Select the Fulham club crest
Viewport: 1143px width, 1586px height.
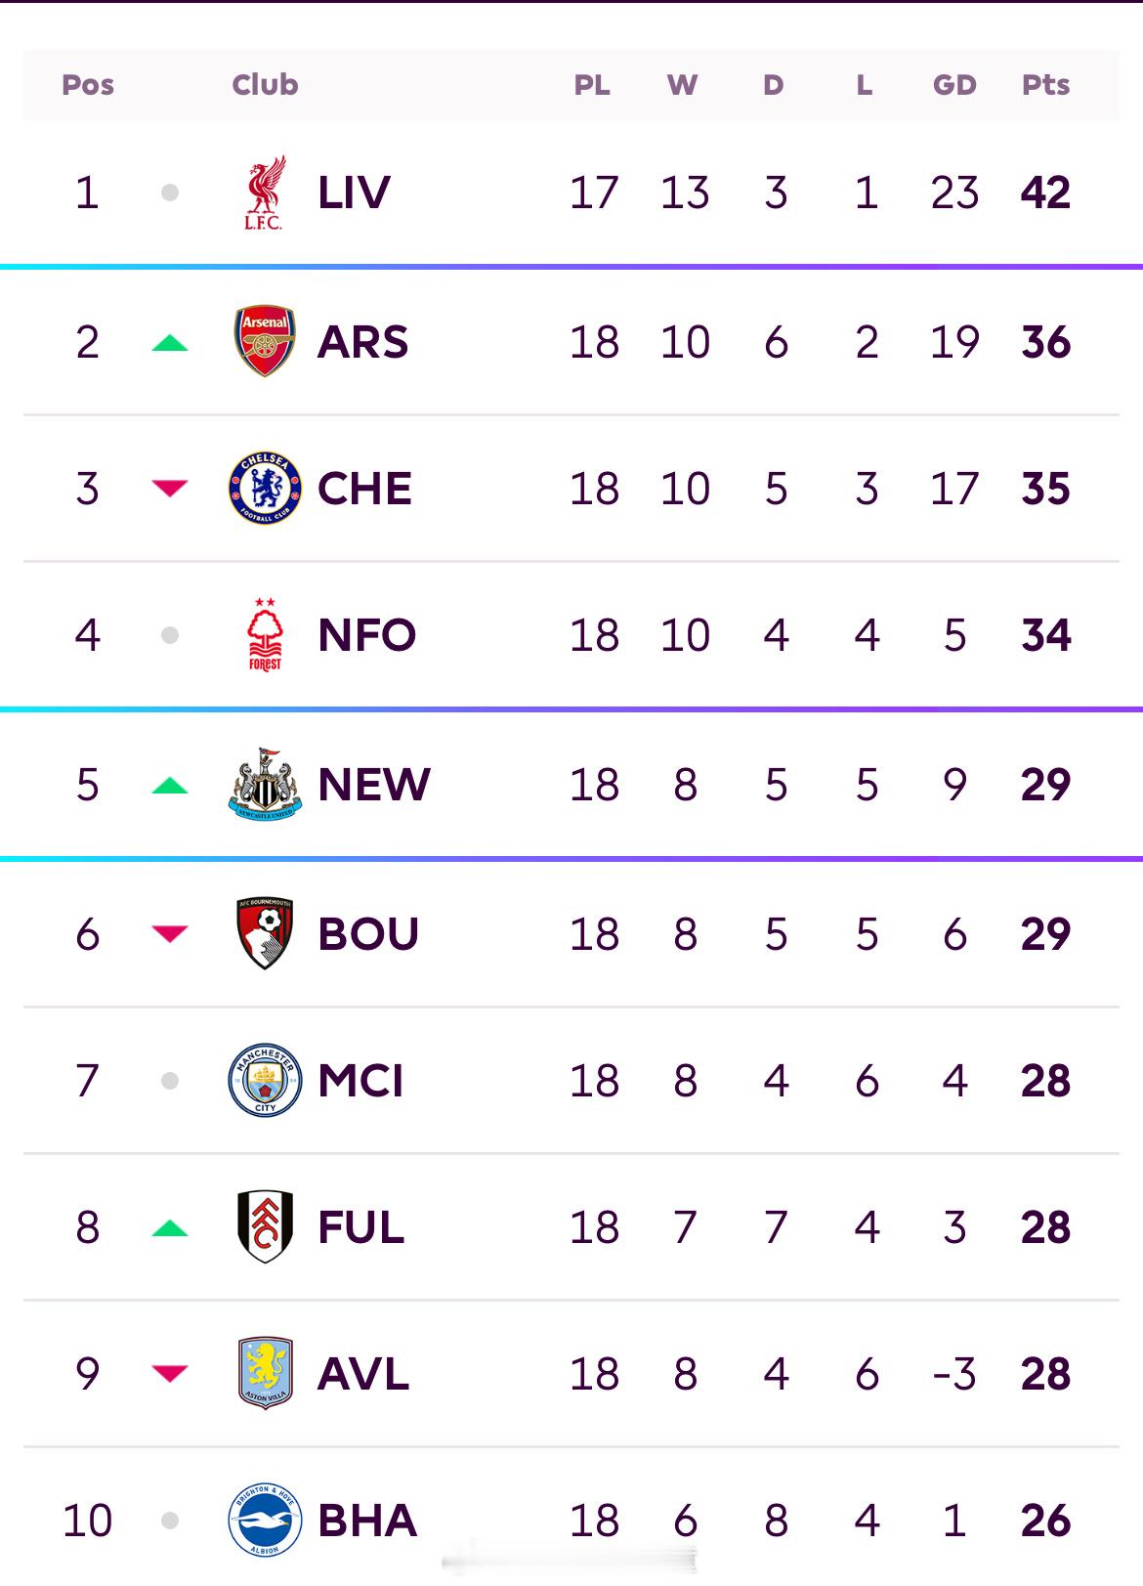click(265, 1226)
